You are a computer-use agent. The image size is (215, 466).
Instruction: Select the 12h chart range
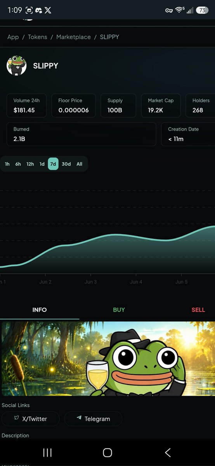click(x=30, y=164)
